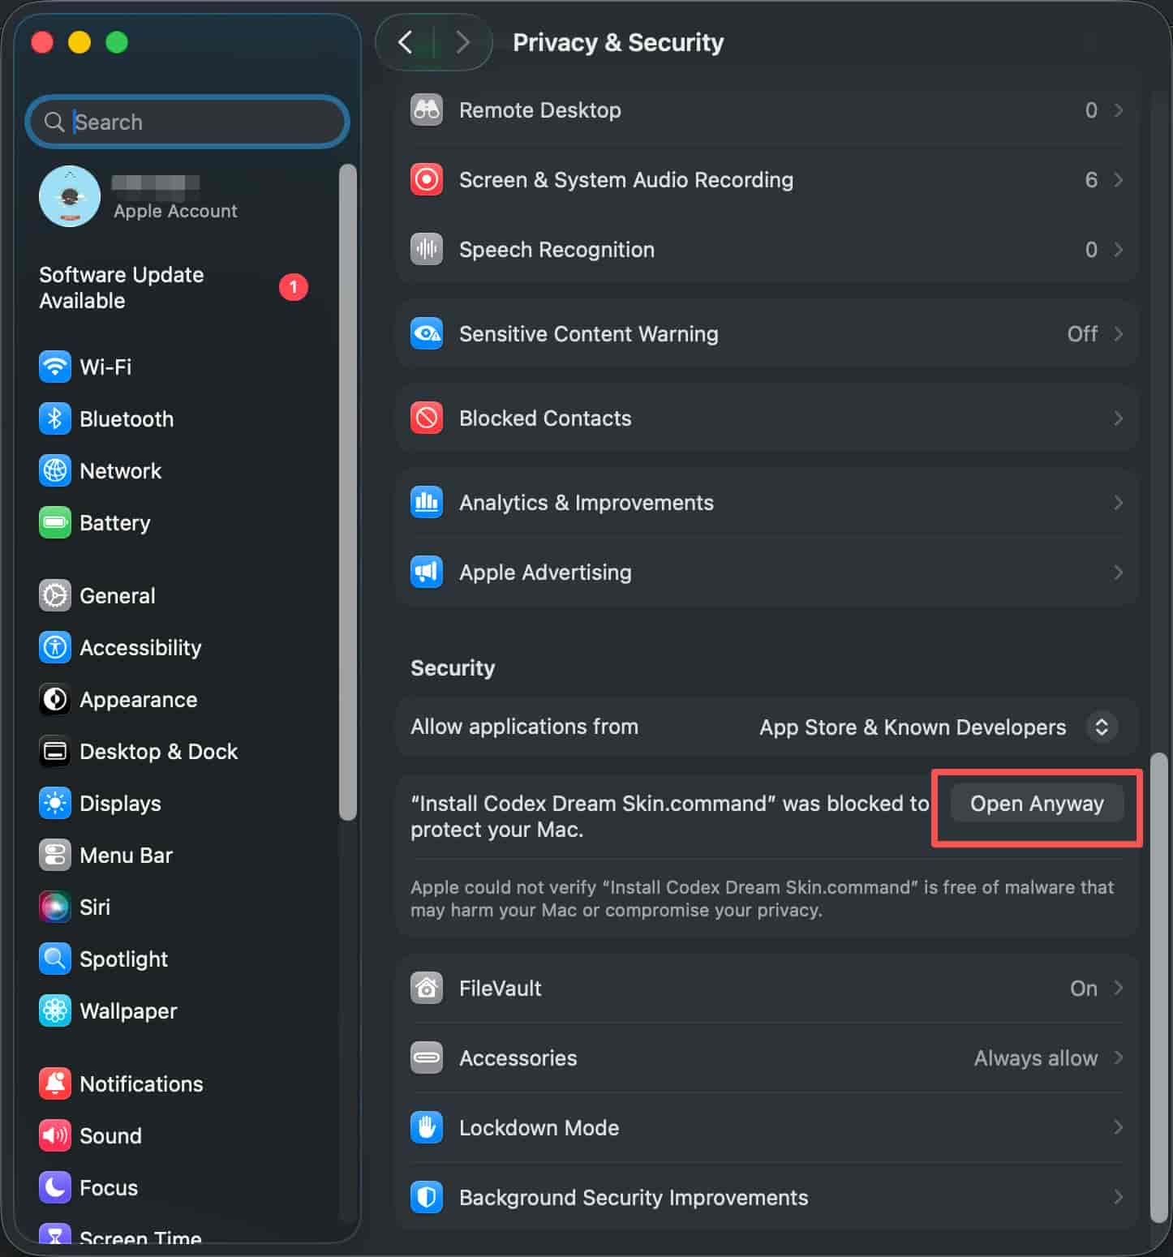Click the Desktop & Dock icon
This screenshot has width=1173, height=1257.
point(55,751)
